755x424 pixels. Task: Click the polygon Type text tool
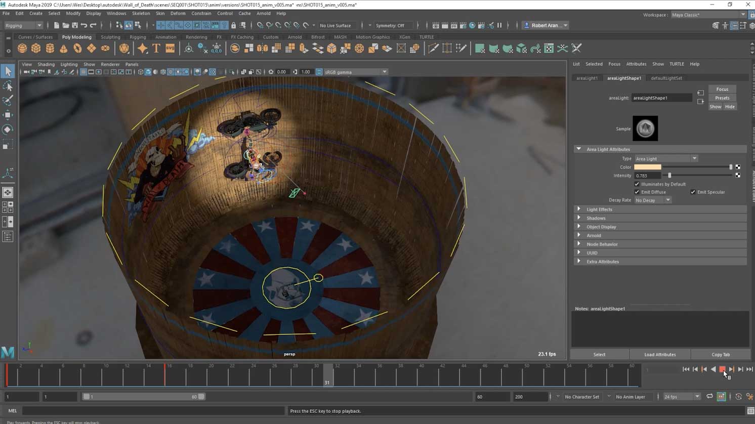156,49
